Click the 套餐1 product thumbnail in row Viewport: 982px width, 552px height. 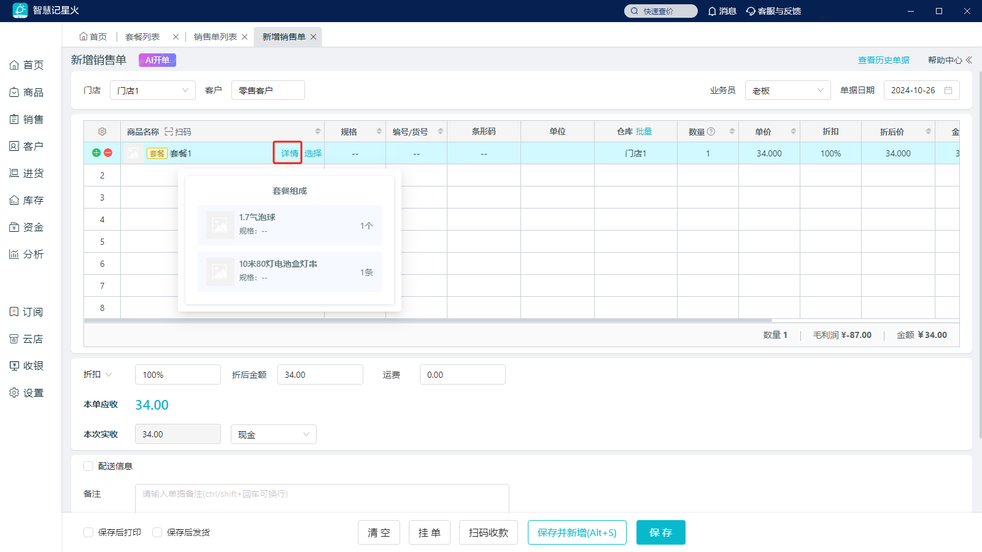133,153
